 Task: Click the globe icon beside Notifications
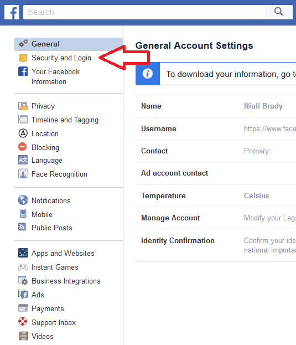point(23,200)
